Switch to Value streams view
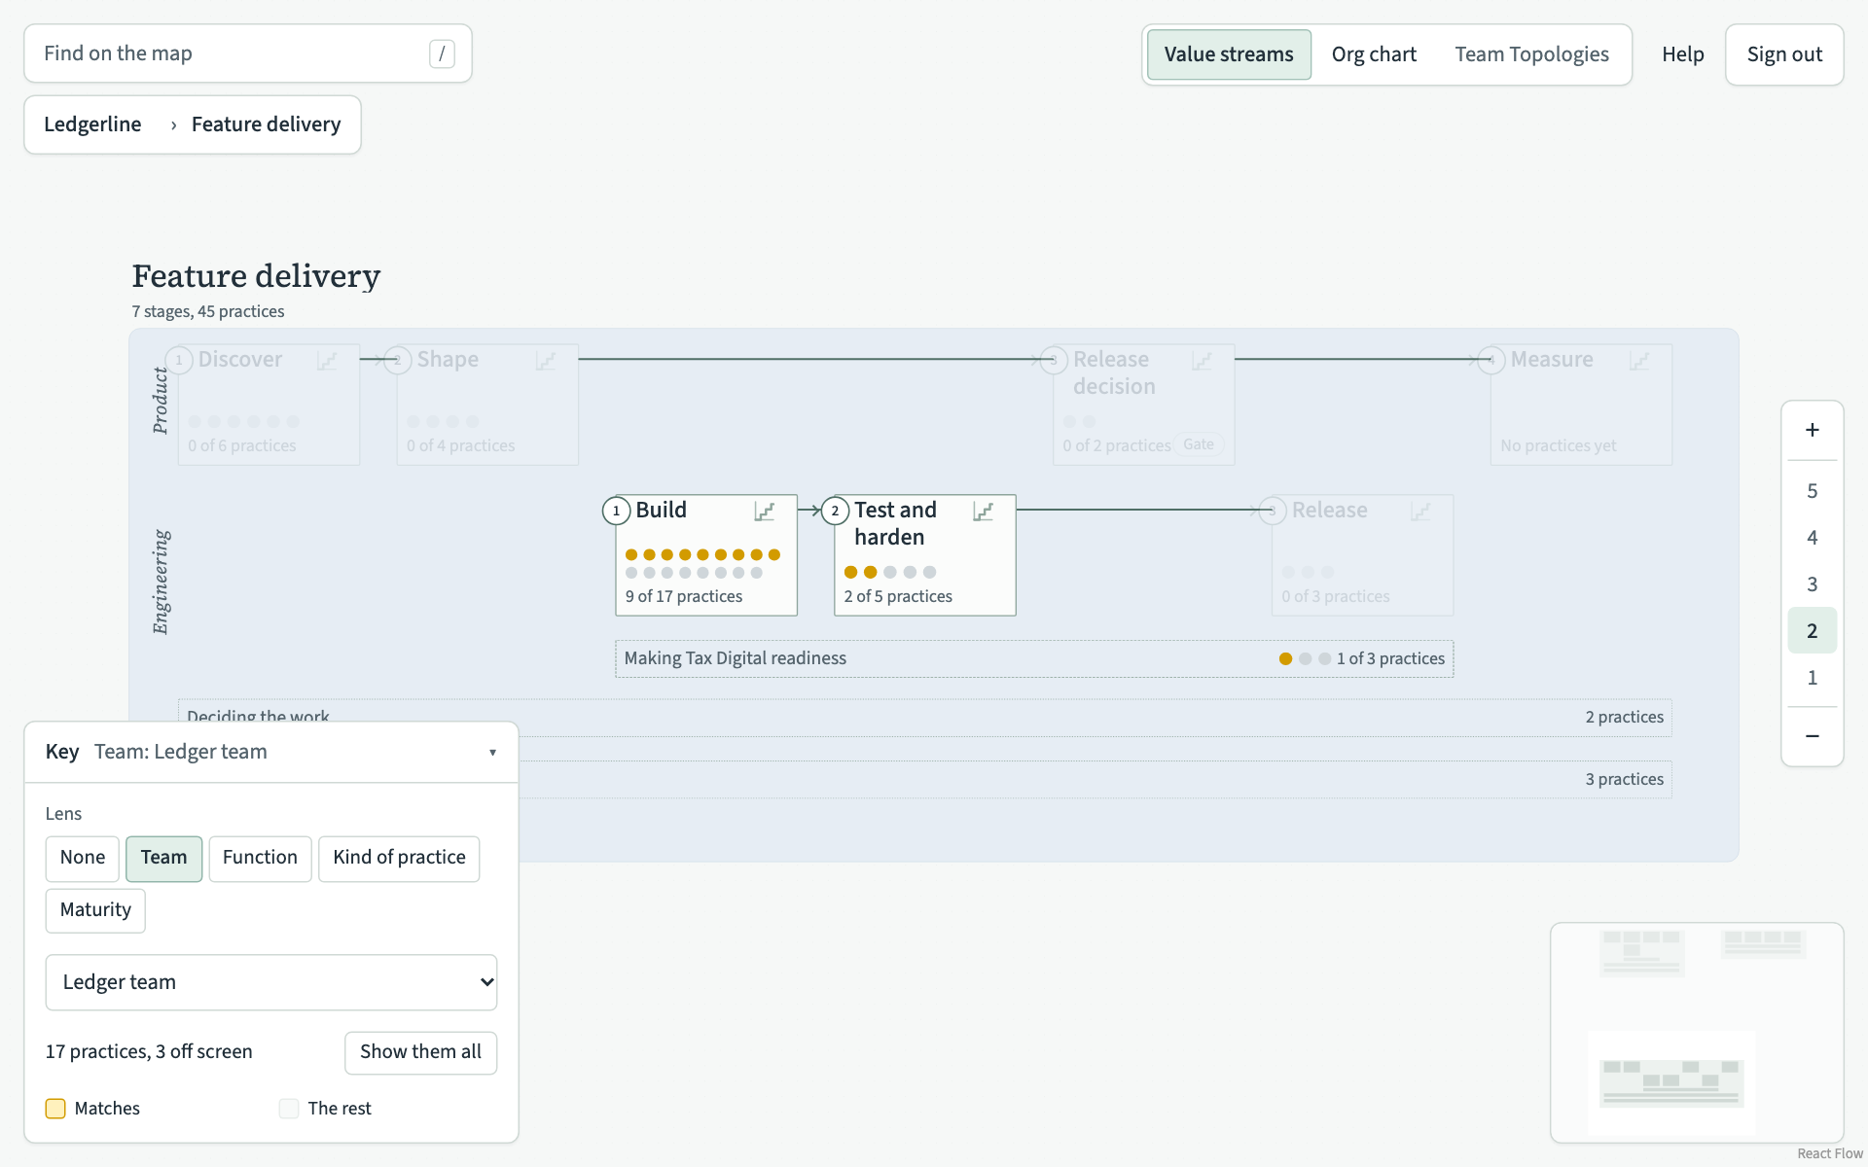This screenshot has width=1868, height=1167. point(1229,54)
